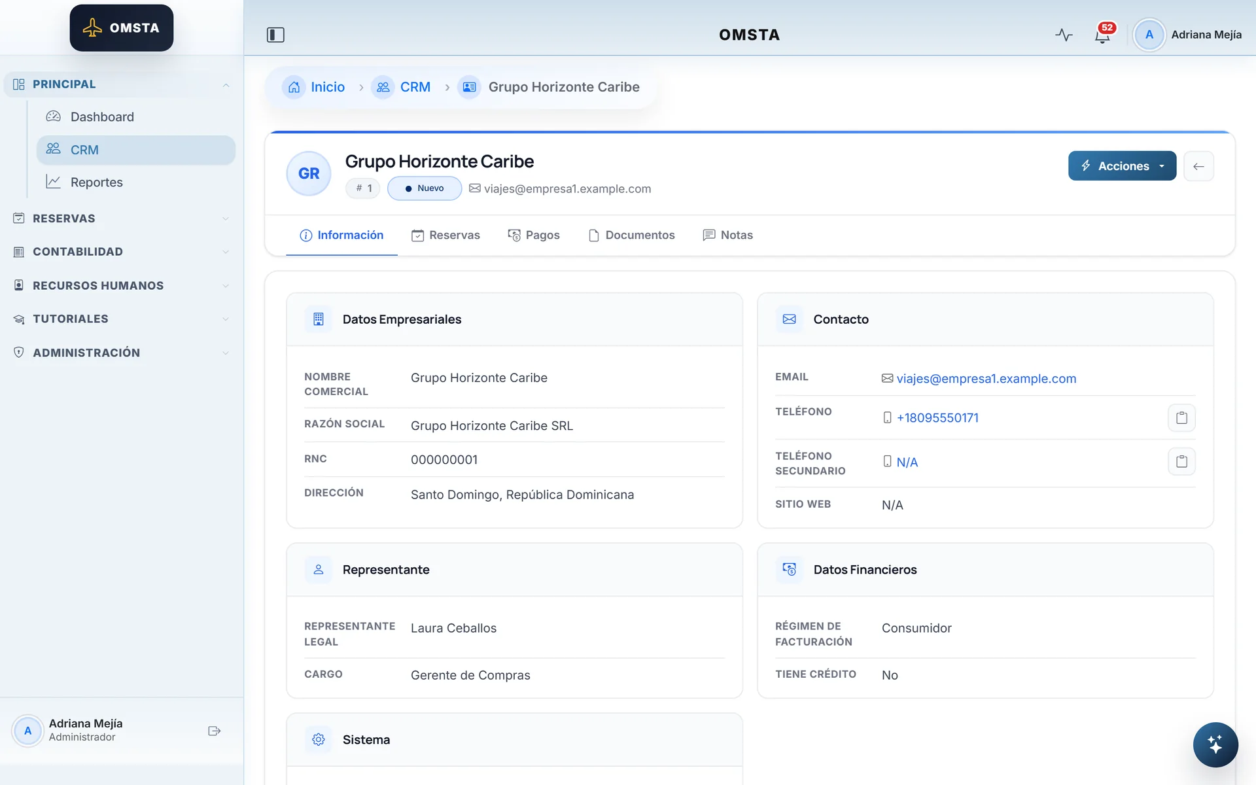Click the back arrow button beside Acciones

1198,166
